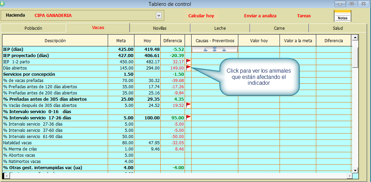Switch to the Población tab

pos(33,28)
